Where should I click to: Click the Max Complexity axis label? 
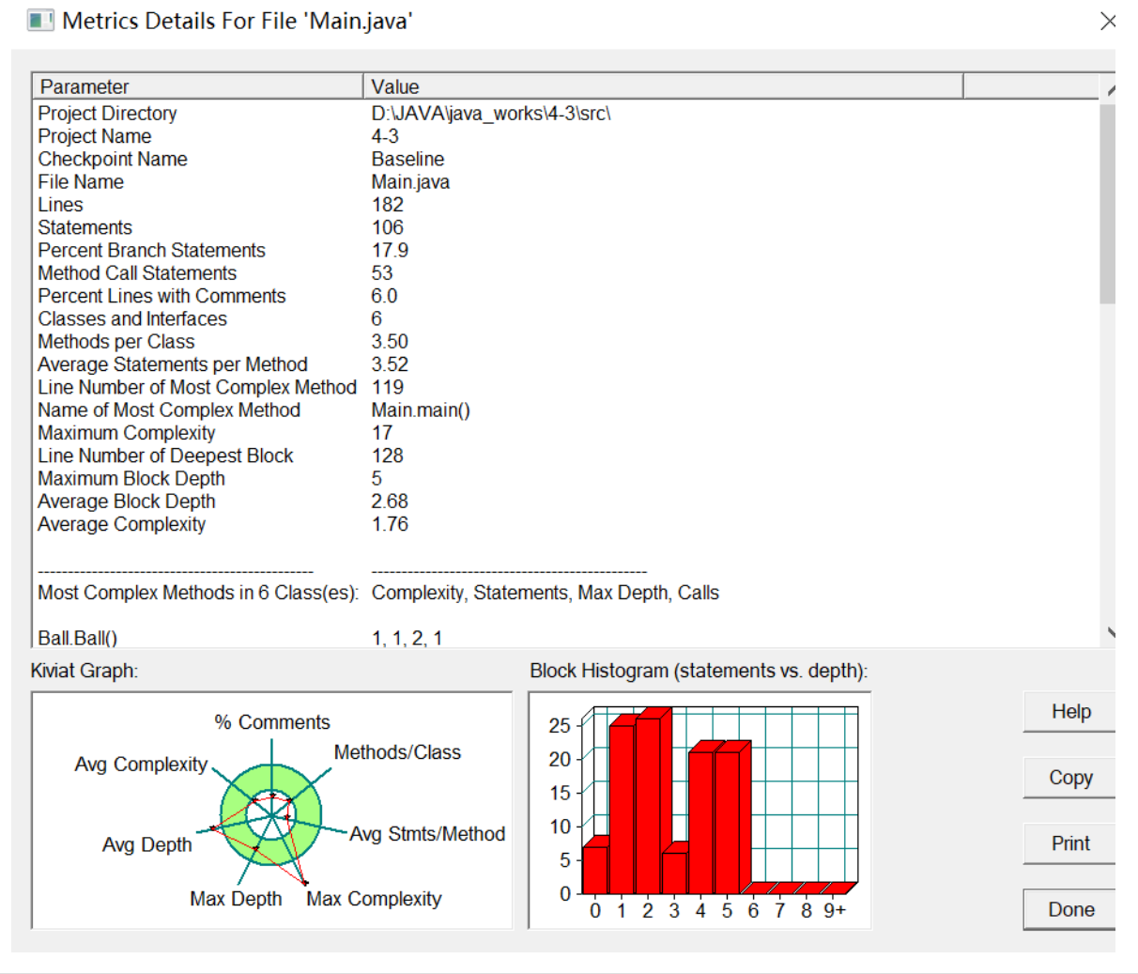[x=374, y=899]
